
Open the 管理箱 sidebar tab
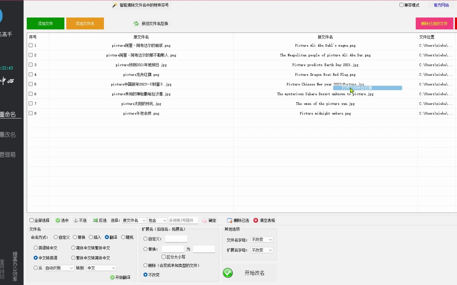[x=8, y=155]
